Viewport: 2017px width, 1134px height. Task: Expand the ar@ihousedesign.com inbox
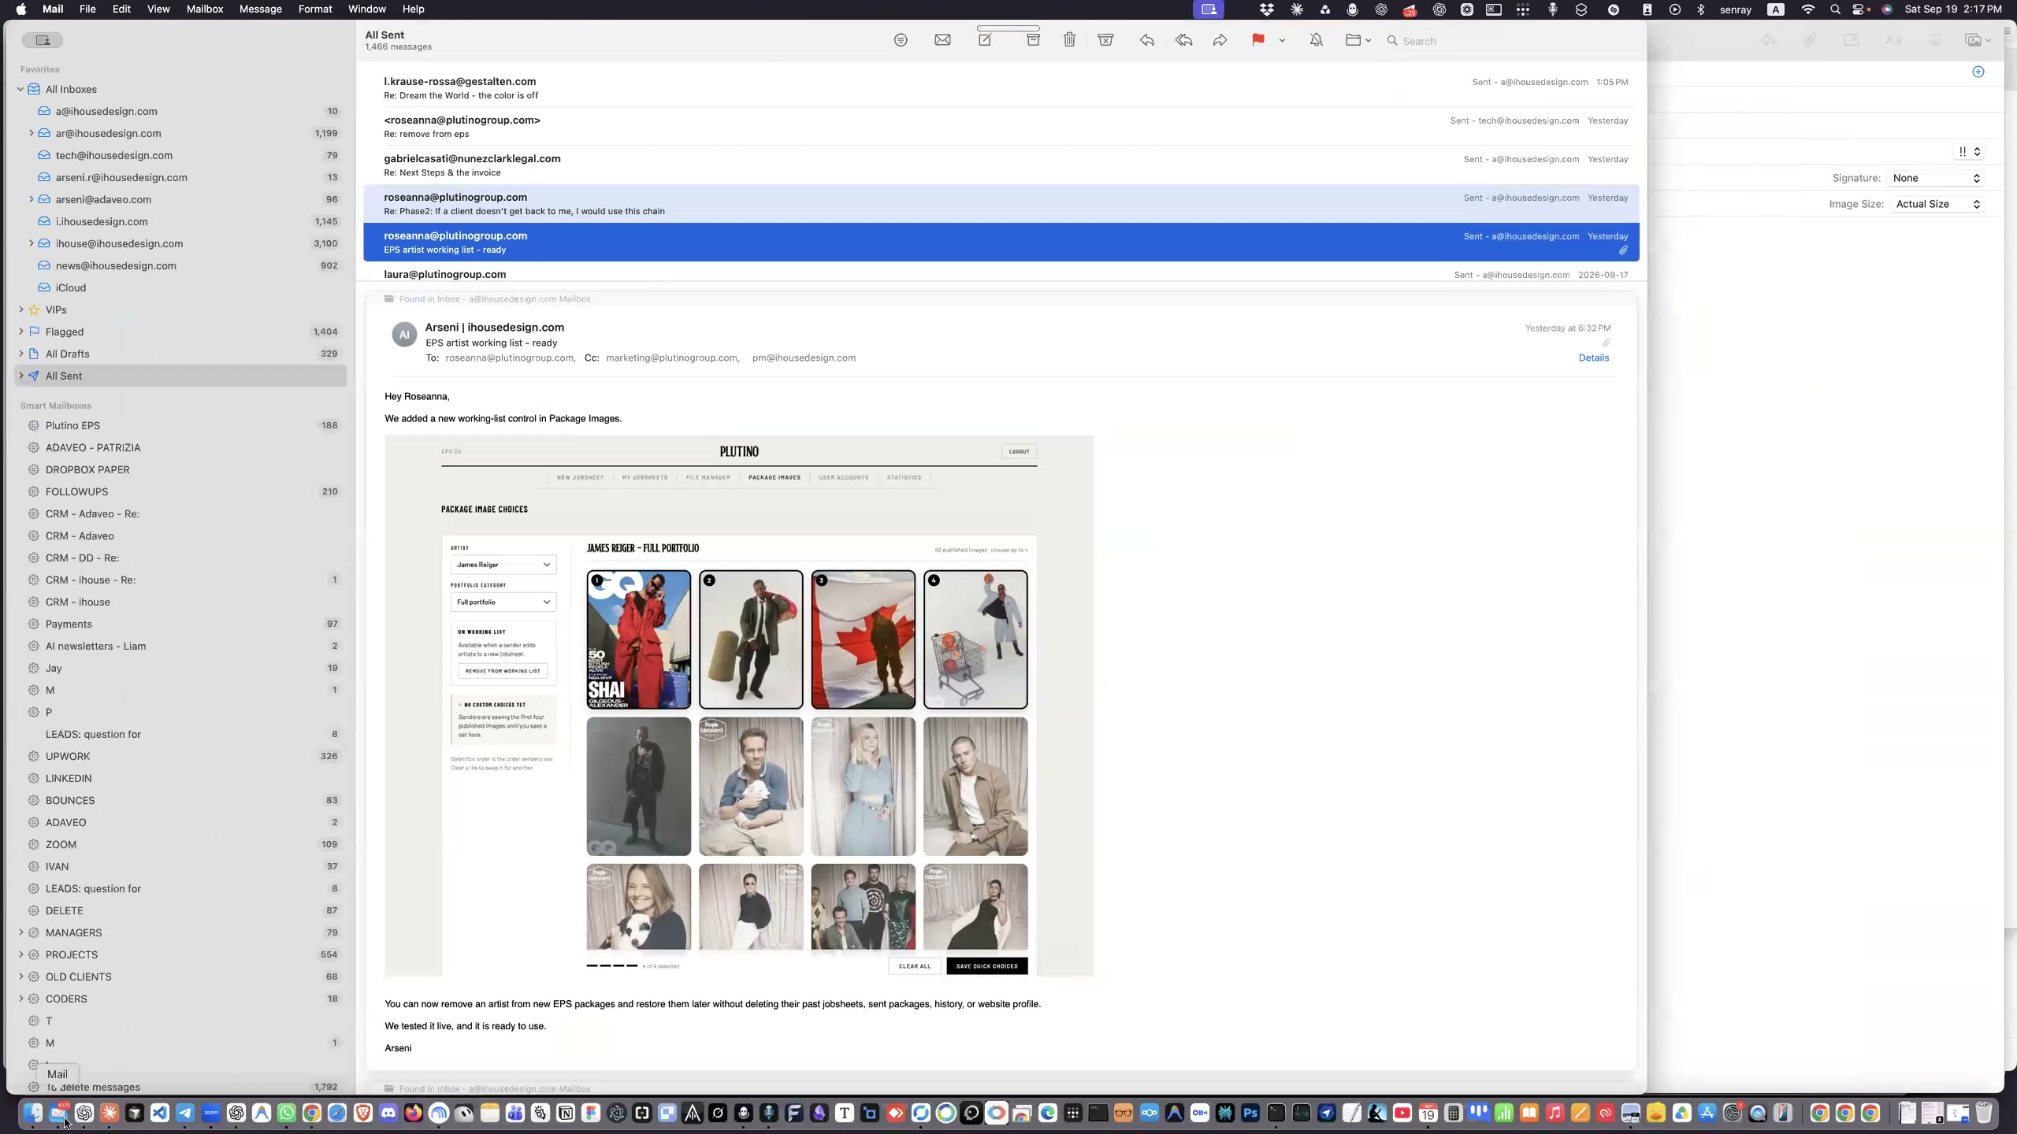click(x=32, y=133)
